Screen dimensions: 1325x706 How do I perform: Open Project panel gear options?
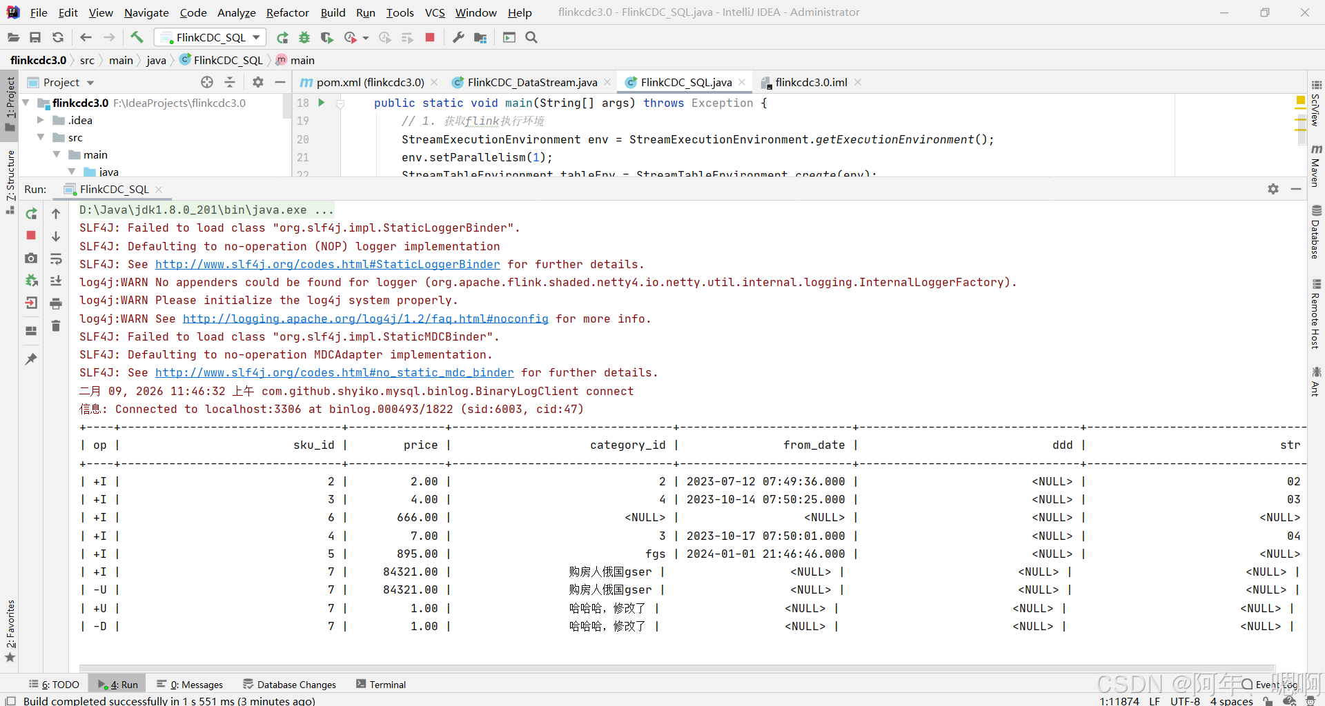pos(258,82)
